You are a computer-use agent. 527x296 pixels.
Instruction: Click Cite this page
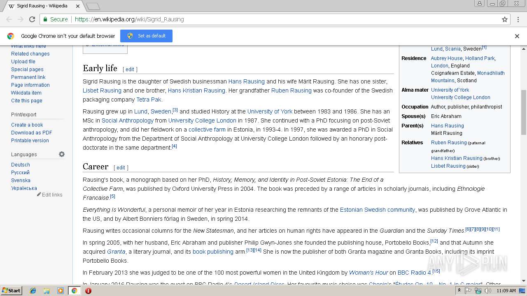coord(27,101)
